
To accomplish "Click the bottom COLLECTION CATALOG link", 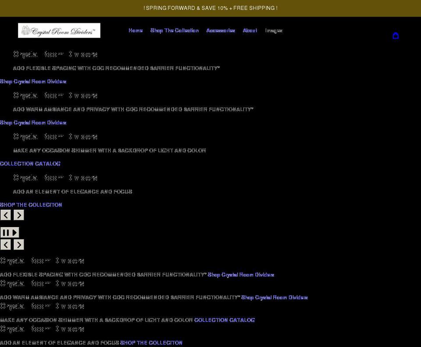I will (x=224, y=320).
